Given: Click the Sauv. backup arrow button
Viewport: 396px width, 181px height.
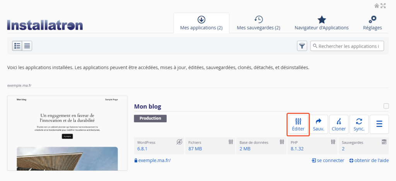Looking at the screenshot, I should (318, 124).
